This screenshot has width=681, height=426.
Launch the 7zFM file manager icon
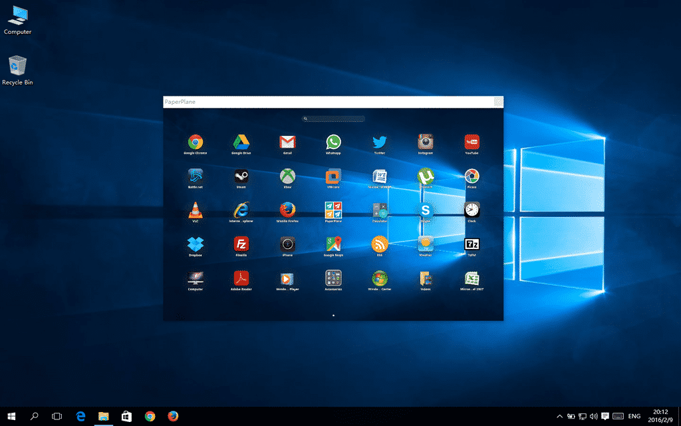pos(472,244)
